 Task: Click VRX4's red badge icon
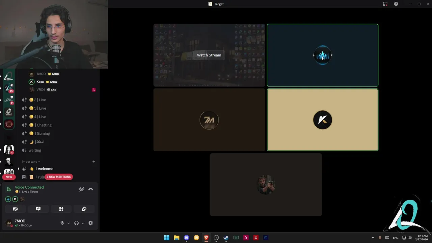94,90
